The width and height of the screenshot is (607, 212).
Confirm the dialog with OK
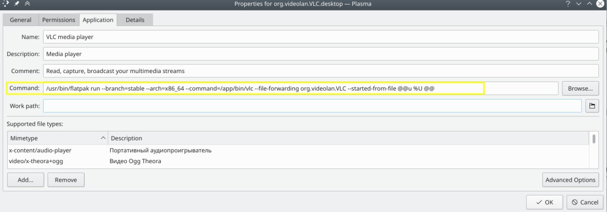coord(544,202)
